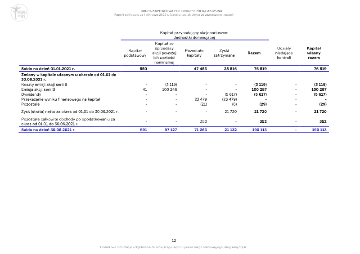The width and height of the screenshot is (360, 254).
Task: Click value 550 in the opening balance row
Action: click(143, 69)
